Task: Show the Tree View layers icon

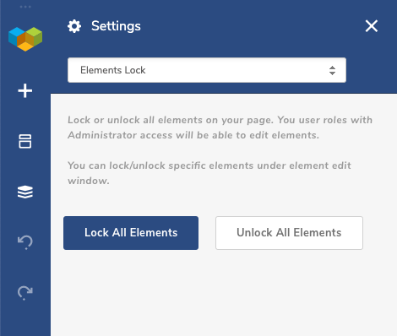Action: click(25, 192)
